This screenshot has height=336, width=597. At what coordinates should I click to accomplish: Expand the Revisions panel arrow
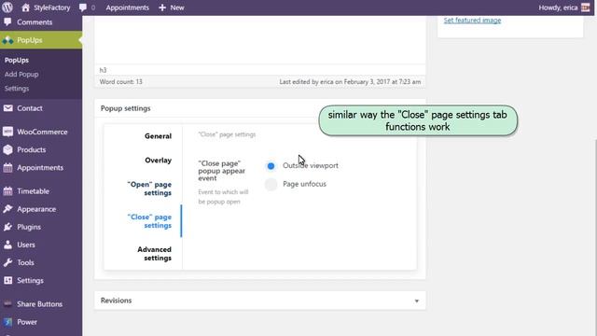coord(417,301)
